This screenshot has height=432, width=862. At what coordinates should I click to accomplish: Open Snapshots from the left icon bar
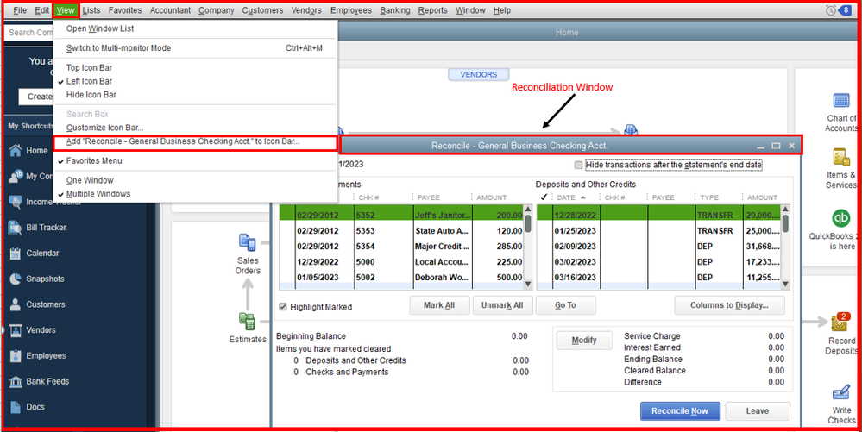pyautogui.click(x=16, y=279)
